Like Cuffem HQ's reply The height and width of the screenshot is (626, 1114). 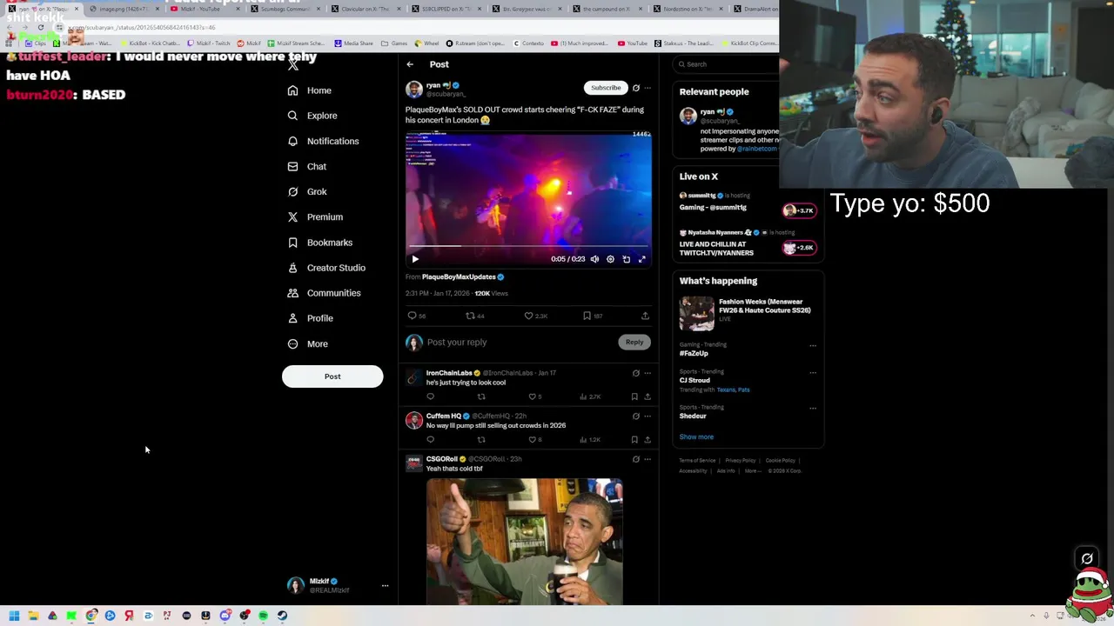[535, 440]
